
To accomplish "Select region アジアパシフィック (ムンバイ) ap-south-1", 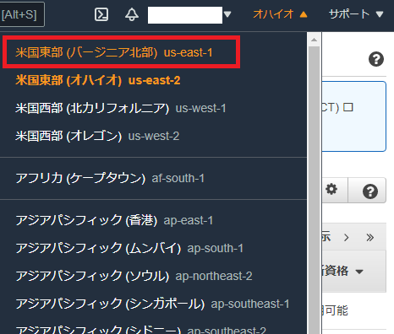I will pos(129,248).
